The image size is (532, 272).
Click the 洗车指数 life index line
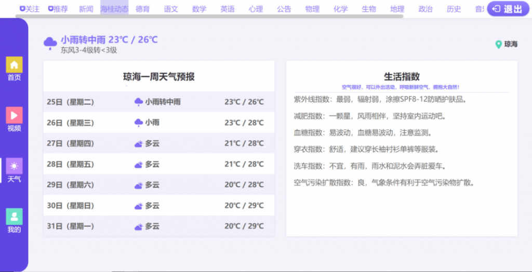370,166
